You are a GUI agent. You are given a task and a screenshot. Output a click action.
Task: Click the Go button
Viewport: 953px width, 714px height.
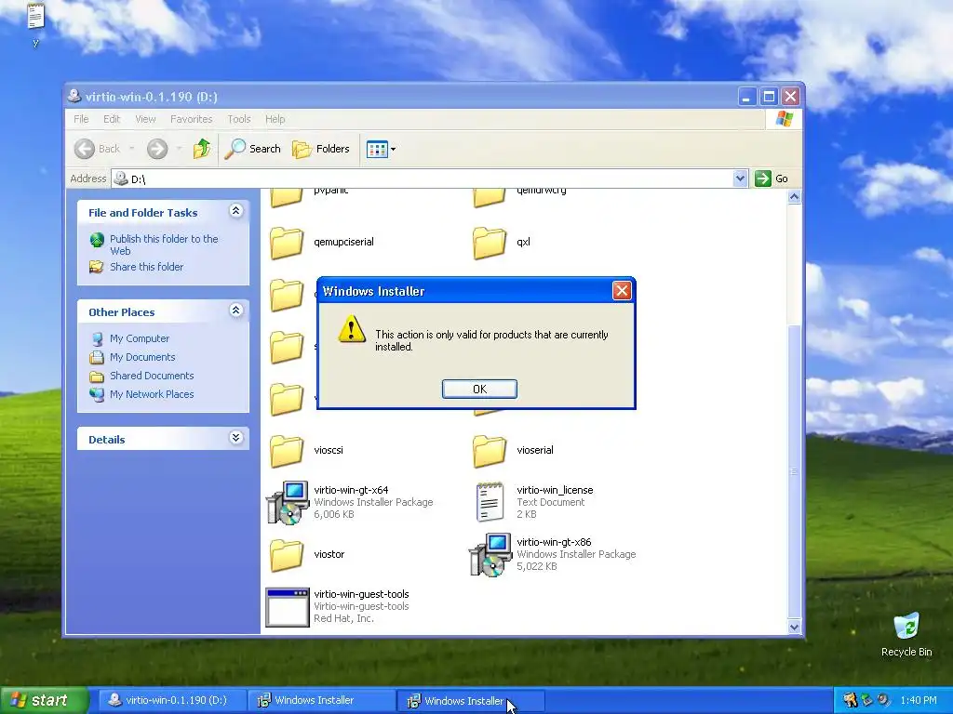[772, 178]
